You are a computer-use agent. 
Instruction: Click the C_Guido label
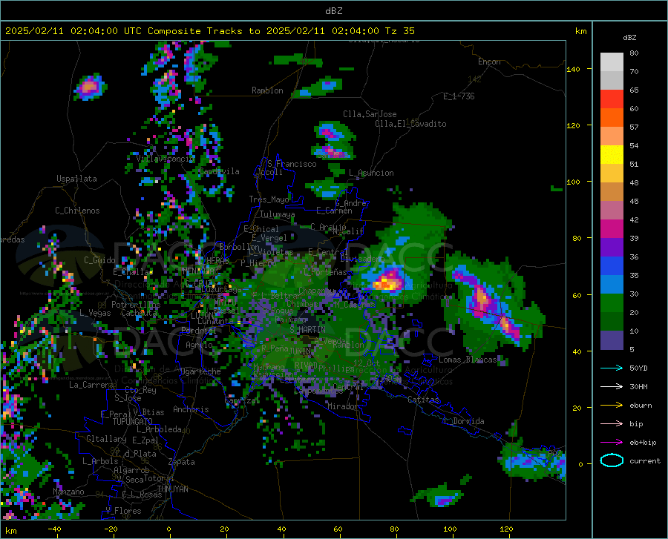pos(99,260)
